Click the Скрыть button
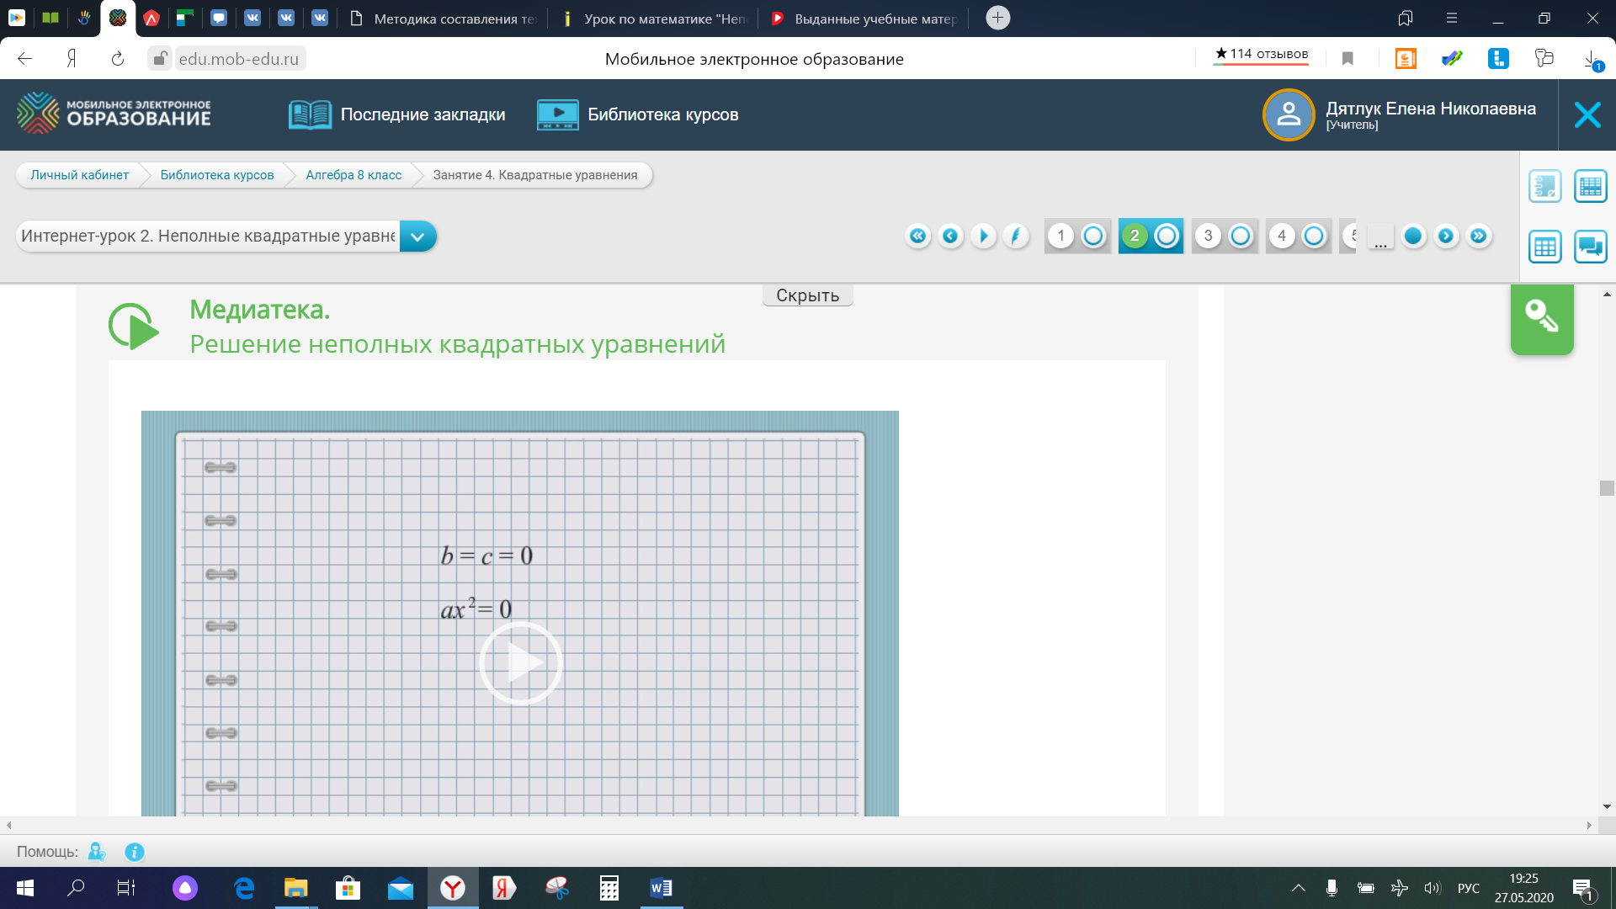This screenshot has width=1616, height=909. tap(807, 295)
